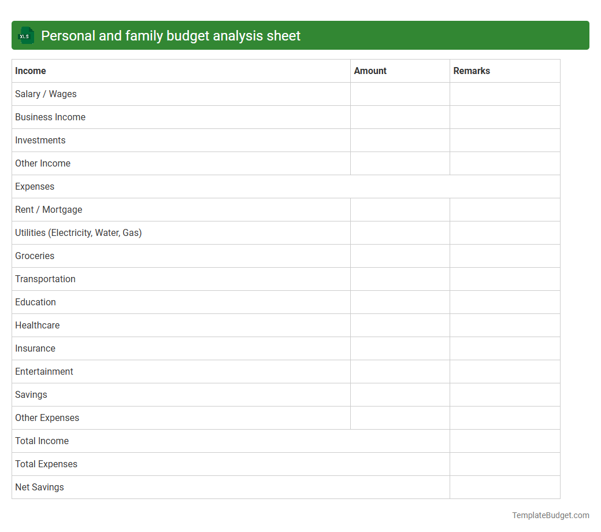Screen dimensions: 601x532
Task: Click the XLS file icon
Action: coord(25,35)
